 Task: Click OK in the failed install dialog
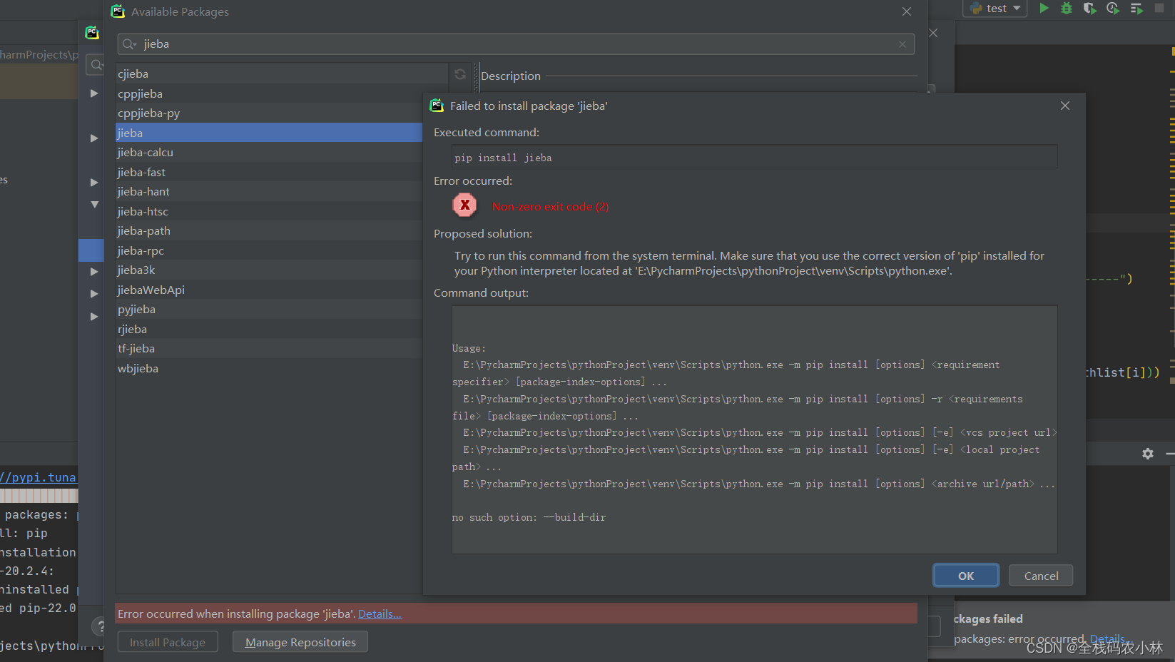click(966, 576)
